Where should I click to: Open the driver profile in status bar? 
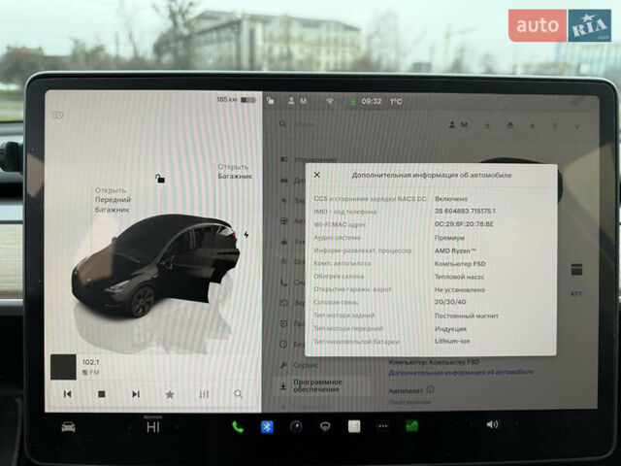[x=299, y=101]
